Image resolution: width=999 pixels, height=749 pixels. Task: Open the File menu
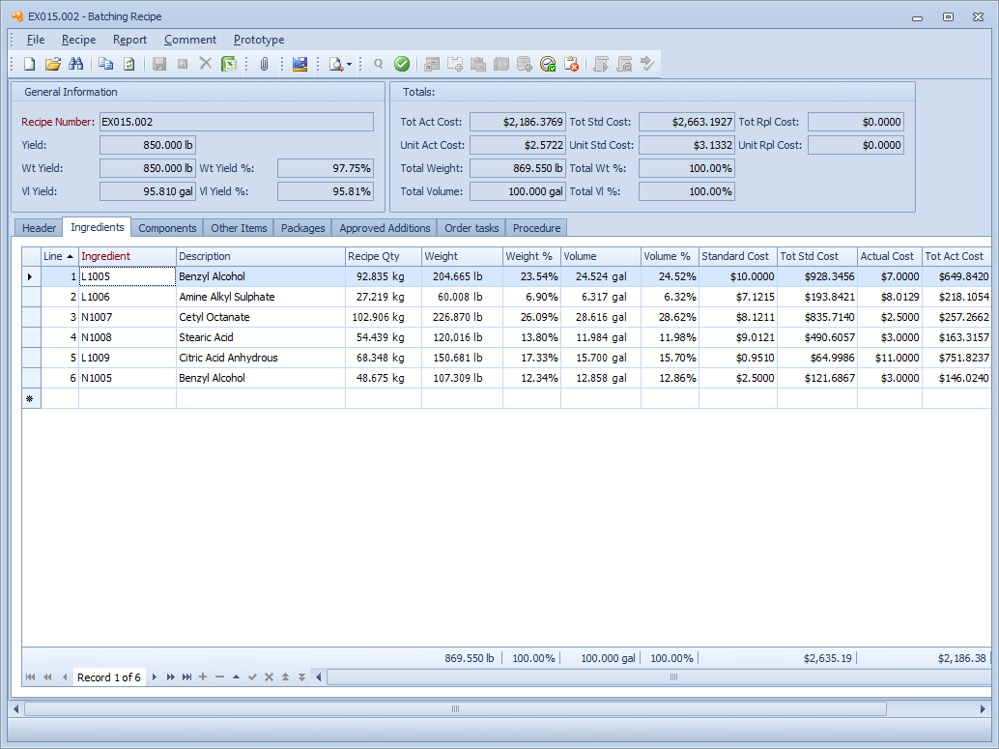(35, 40)
